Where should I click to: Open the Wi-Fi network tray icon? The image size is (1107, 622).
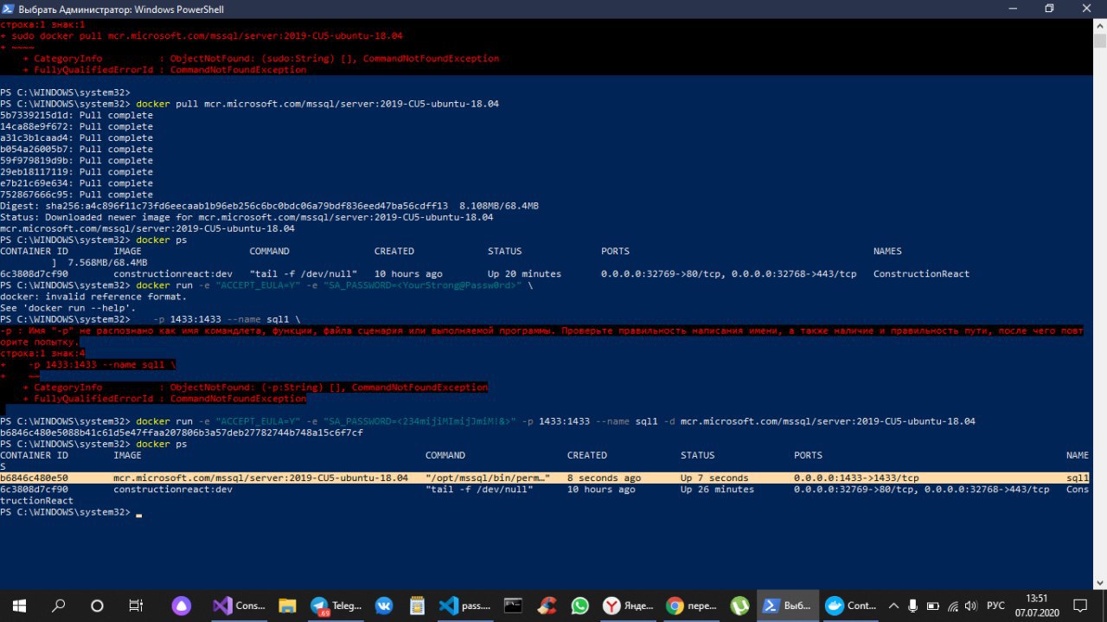tap(953, 606)
